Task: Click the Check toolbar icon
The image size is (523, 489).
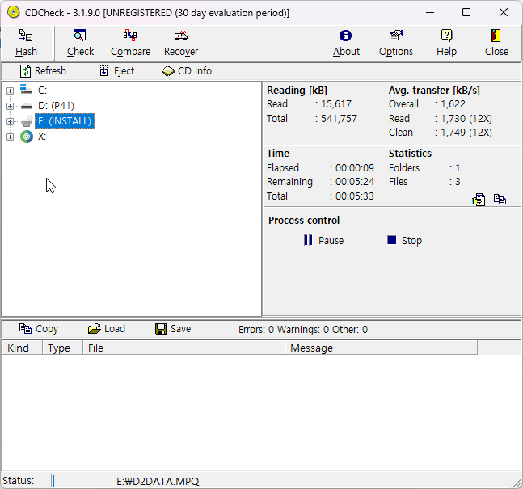Action: pyautogui.click(x=80, y=43)
